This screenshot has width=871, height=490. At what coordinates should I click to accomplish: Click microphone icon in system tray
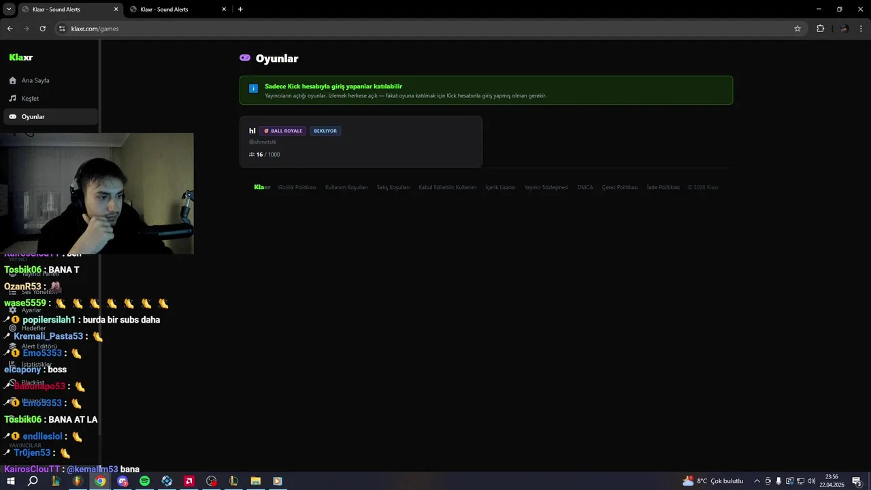pyautogui.click(x=778, y=481)
